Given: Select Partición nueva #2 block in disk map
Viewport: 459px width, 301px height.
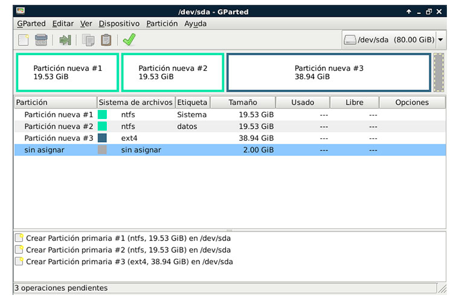Looking at the screenshot, I should coord(173,73).
